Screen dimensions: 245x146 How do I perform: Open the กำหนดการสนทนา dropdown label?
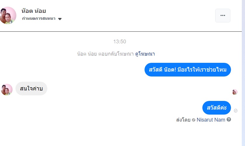(39, 19)
